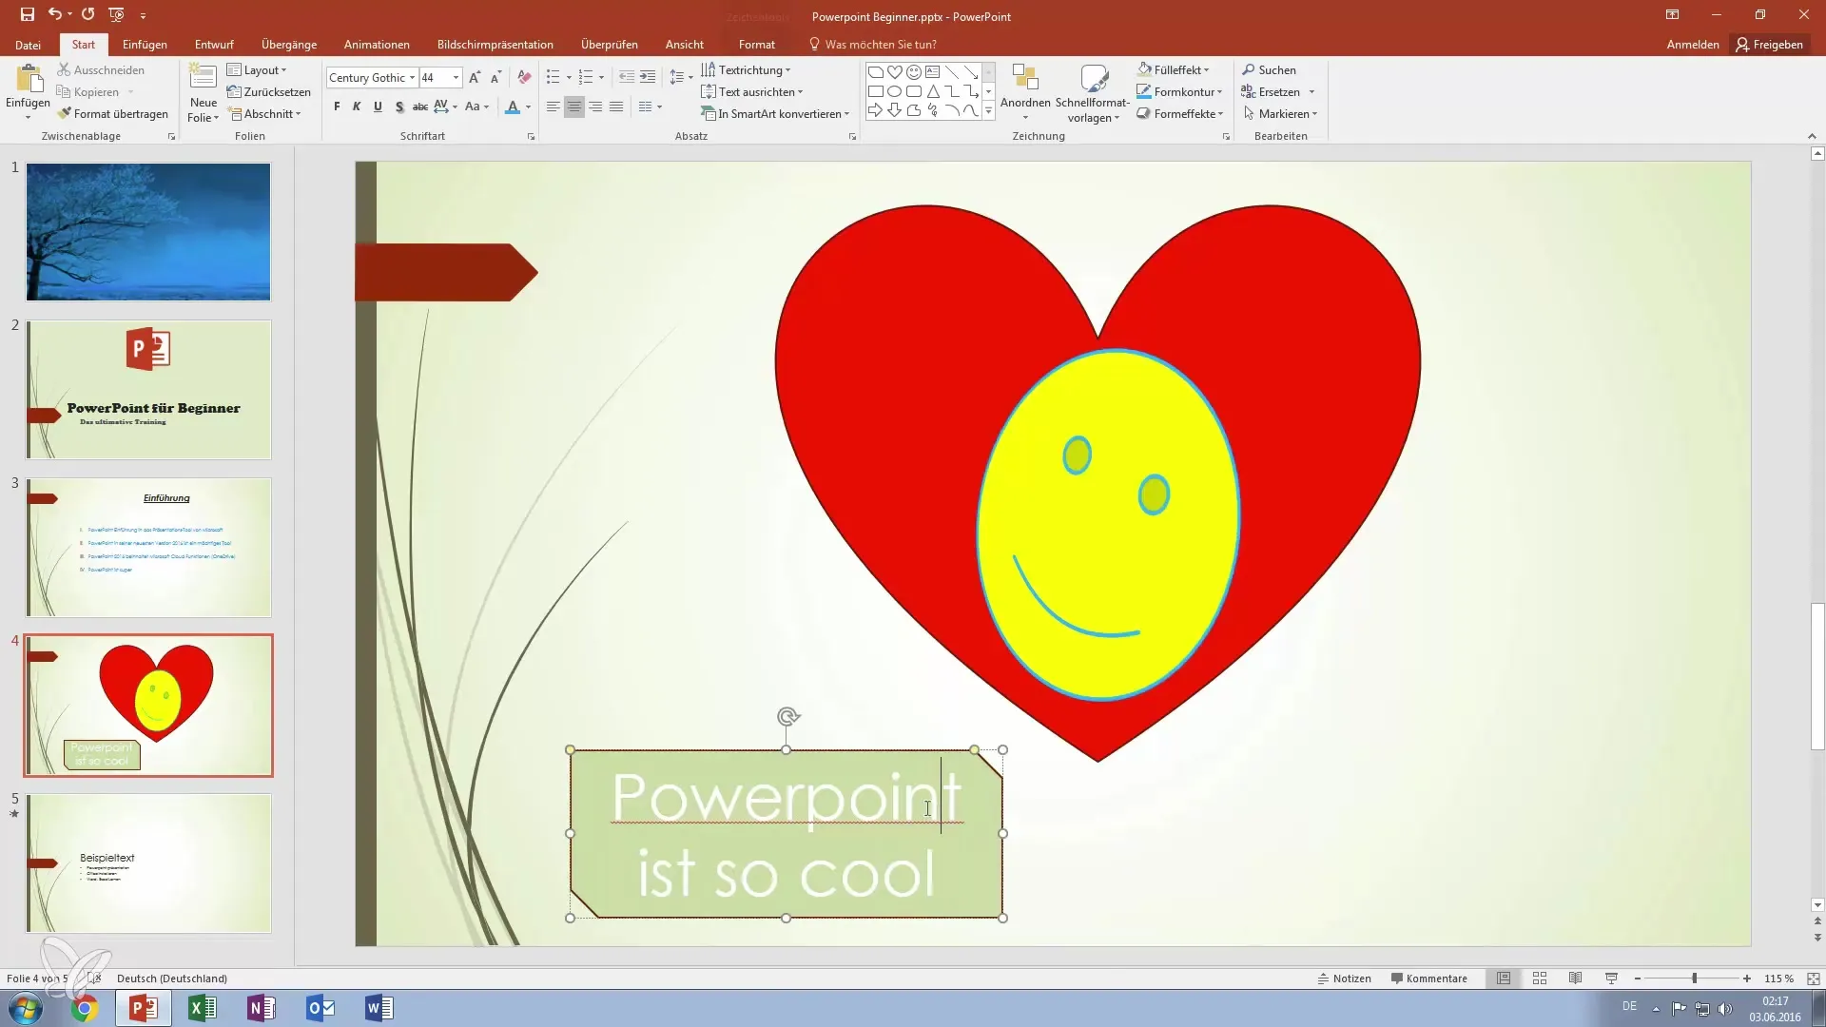Toggle italic formatting (K)
The width and height of the screenshot is (1826, 1027).
(x=357, y=107)
